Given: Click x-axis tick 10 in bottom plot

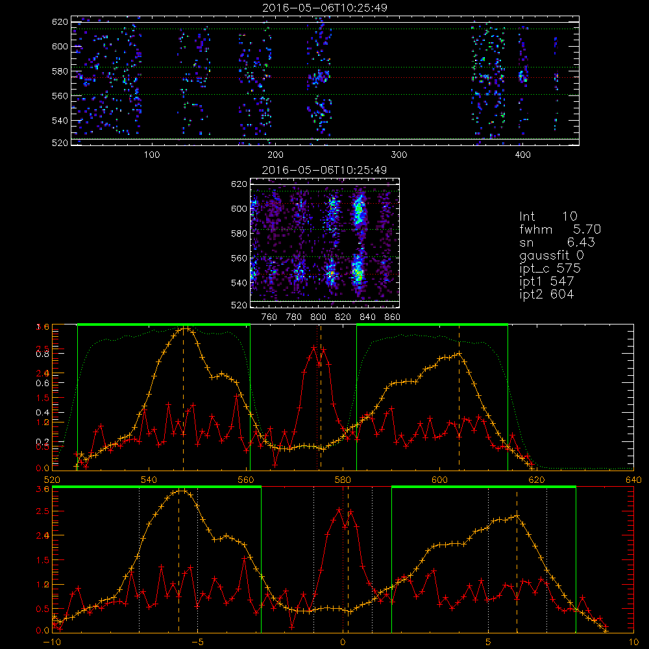Looking at the screenshot, I should tap(633, 643).
